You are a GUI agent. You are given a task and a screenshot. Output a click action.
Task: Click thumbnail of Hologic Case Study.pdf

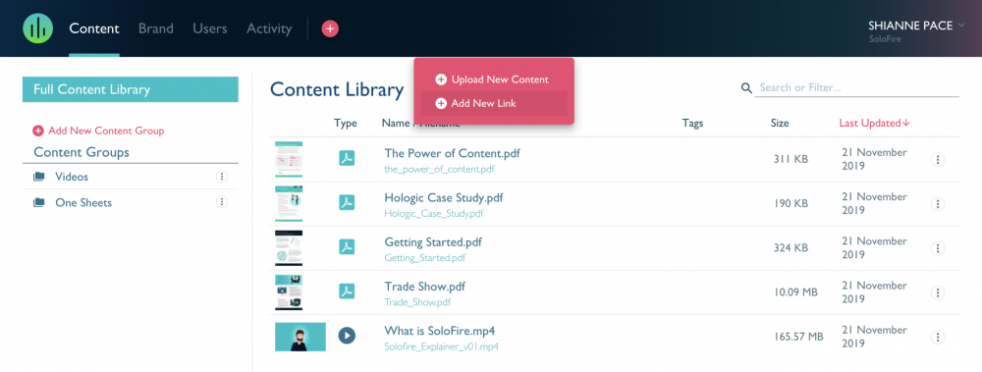[289, 203]
